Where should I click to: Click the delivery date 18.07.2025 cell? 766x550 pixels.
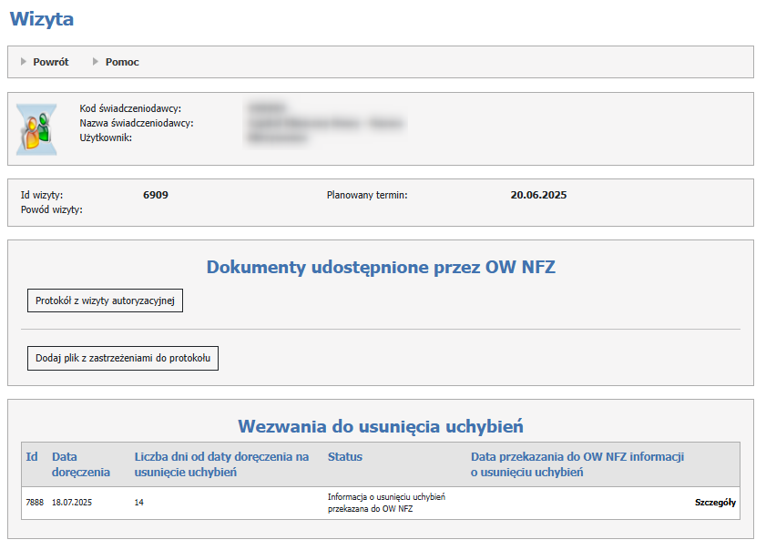73,503
